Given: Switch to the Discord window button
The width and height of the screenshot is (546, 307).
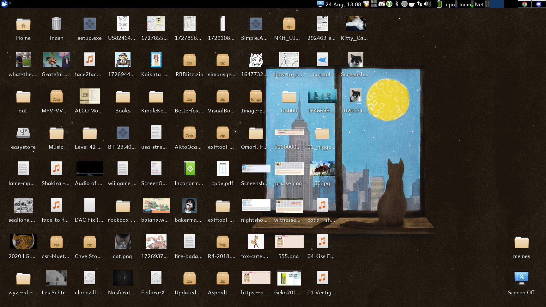Looking at the screenshot, I should [x=538, y=4].
